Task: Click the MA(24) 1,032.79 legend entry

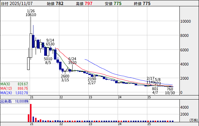Action: pos(14,93)
